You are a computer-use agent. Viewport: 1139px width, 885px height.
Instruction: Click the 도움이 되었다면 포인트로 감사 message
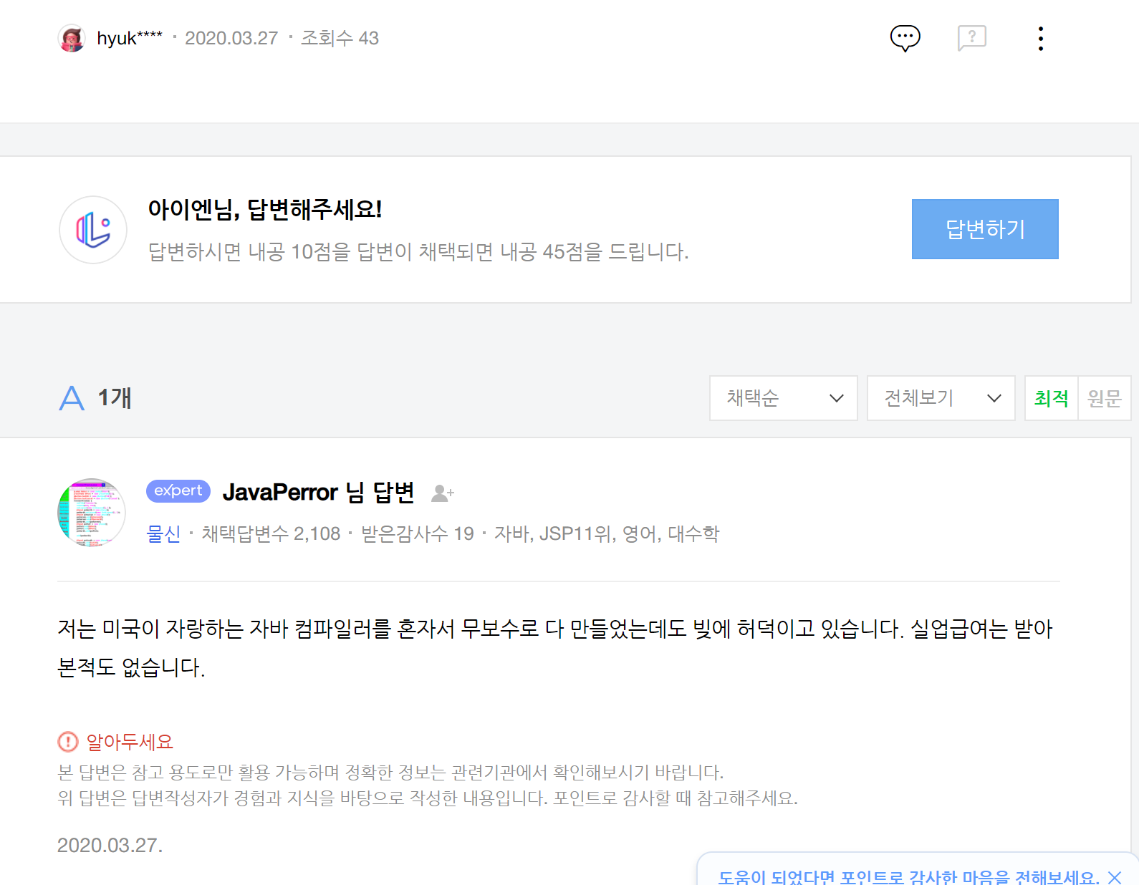pos(909,877)
